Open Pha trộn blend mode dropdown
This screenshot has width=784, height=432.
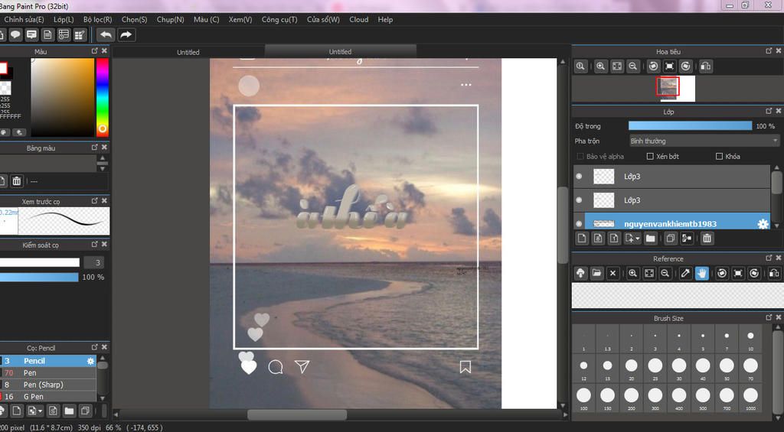tap(704, 141)
